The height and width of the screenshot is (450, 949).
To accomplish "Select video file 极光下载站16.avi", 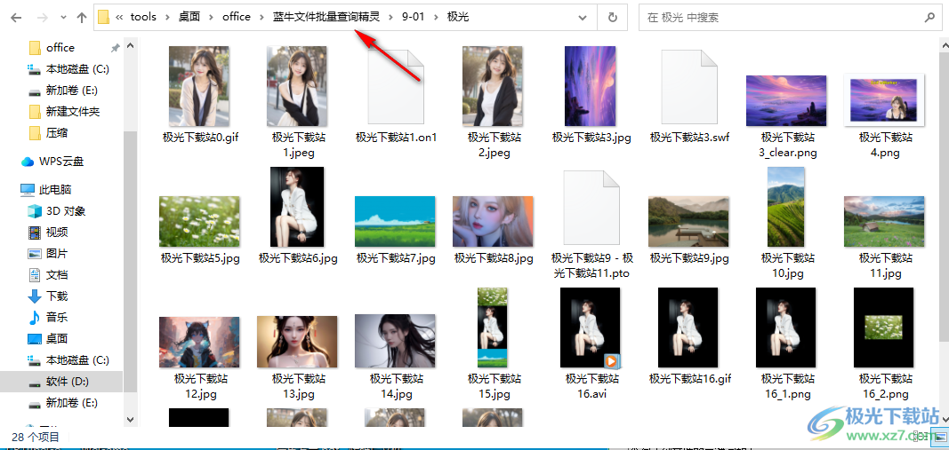I will (592, 344).
